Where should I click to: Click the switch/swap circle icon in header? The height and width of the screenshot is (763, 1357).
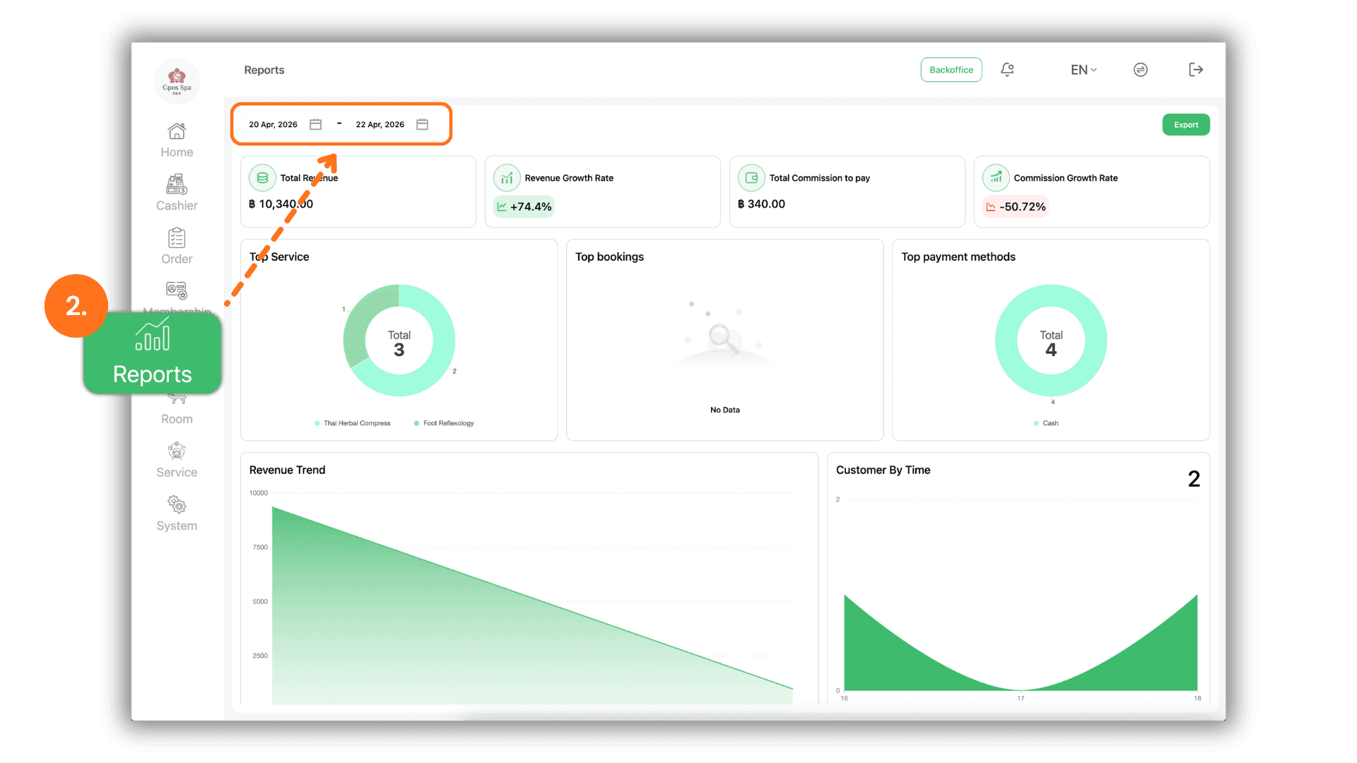click(1141, 69)
